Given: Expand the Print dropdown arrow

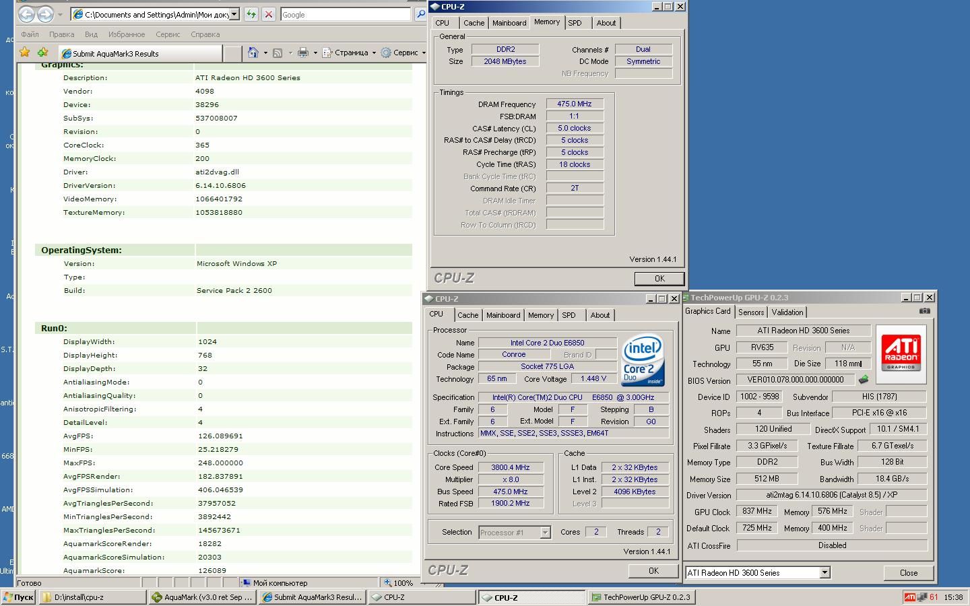Looking at the screenshot, I should (x=315, y=53).
